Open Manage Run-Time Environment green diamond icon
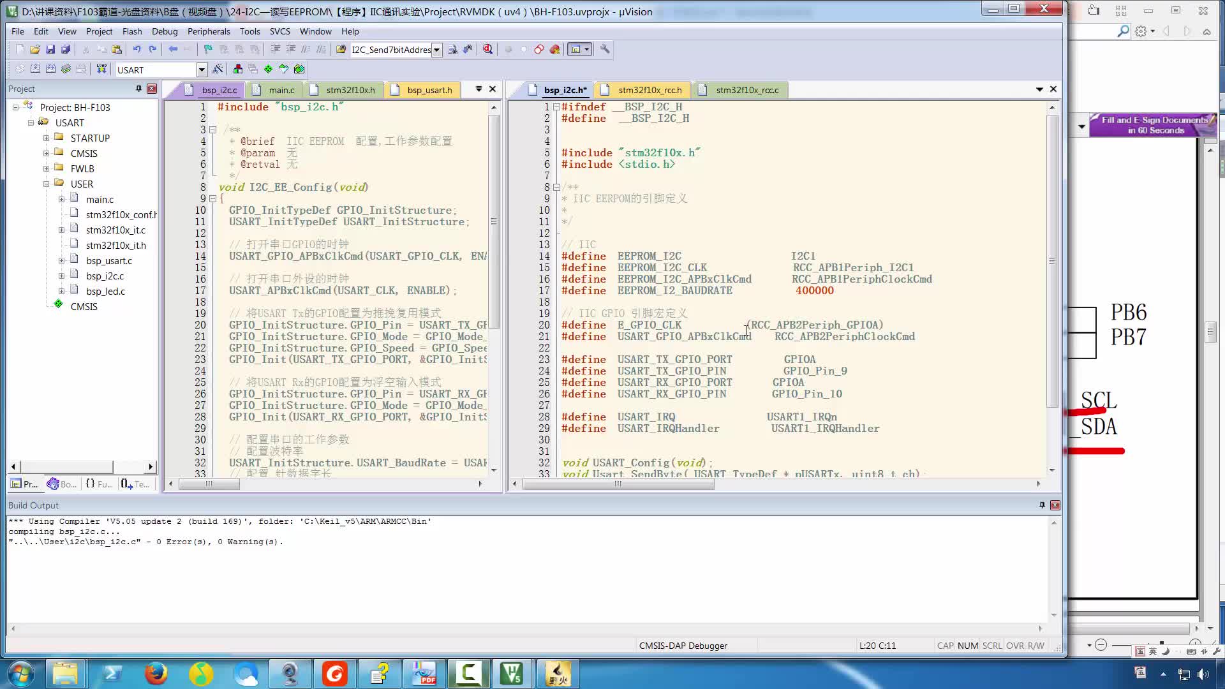1225x689 pixels. [x=268, y=69]
